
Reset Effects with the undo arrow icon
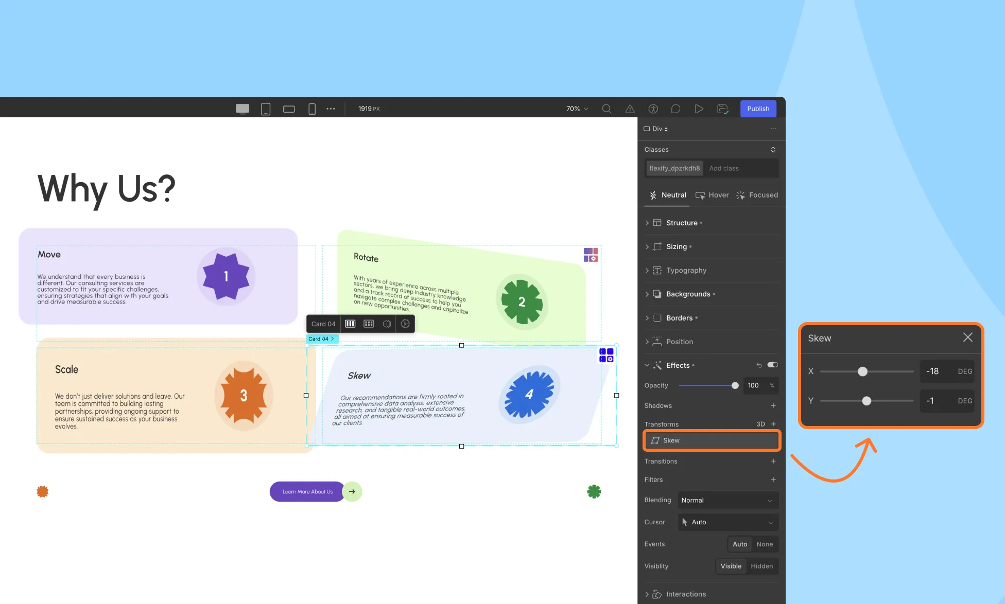point(759,365)
